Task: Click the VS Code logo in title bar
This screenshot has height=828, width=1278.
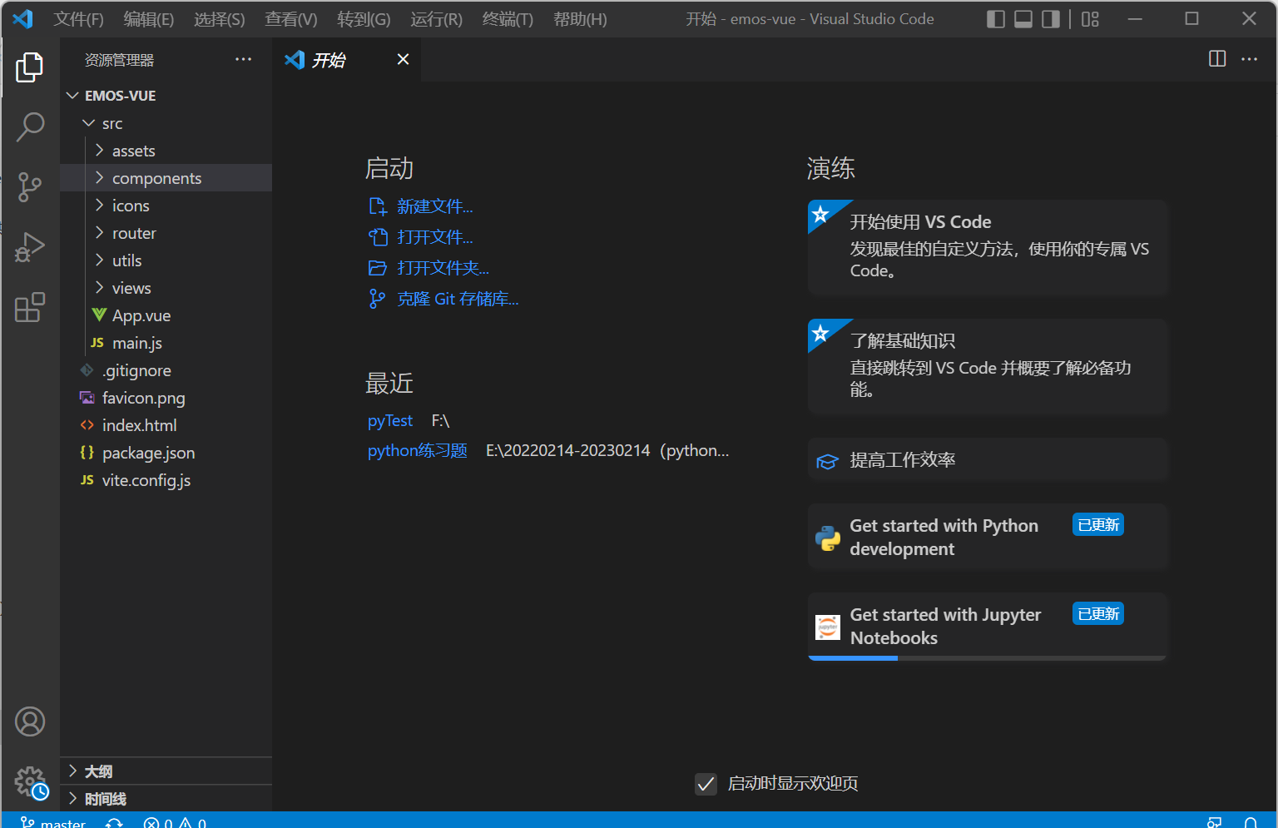Action: coord(22,18)
